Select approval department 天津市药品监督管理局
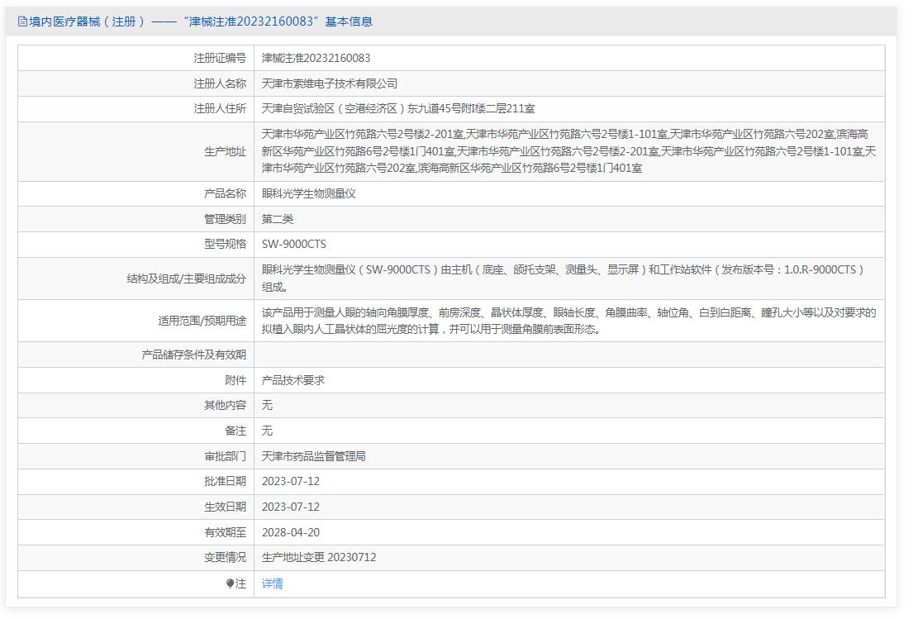The image size is (918, 619). (x=314, y=455)
